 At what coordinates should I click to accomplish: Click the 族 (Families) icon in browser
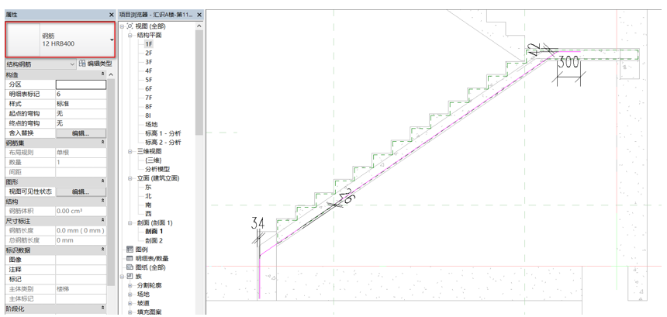[130, 277]
